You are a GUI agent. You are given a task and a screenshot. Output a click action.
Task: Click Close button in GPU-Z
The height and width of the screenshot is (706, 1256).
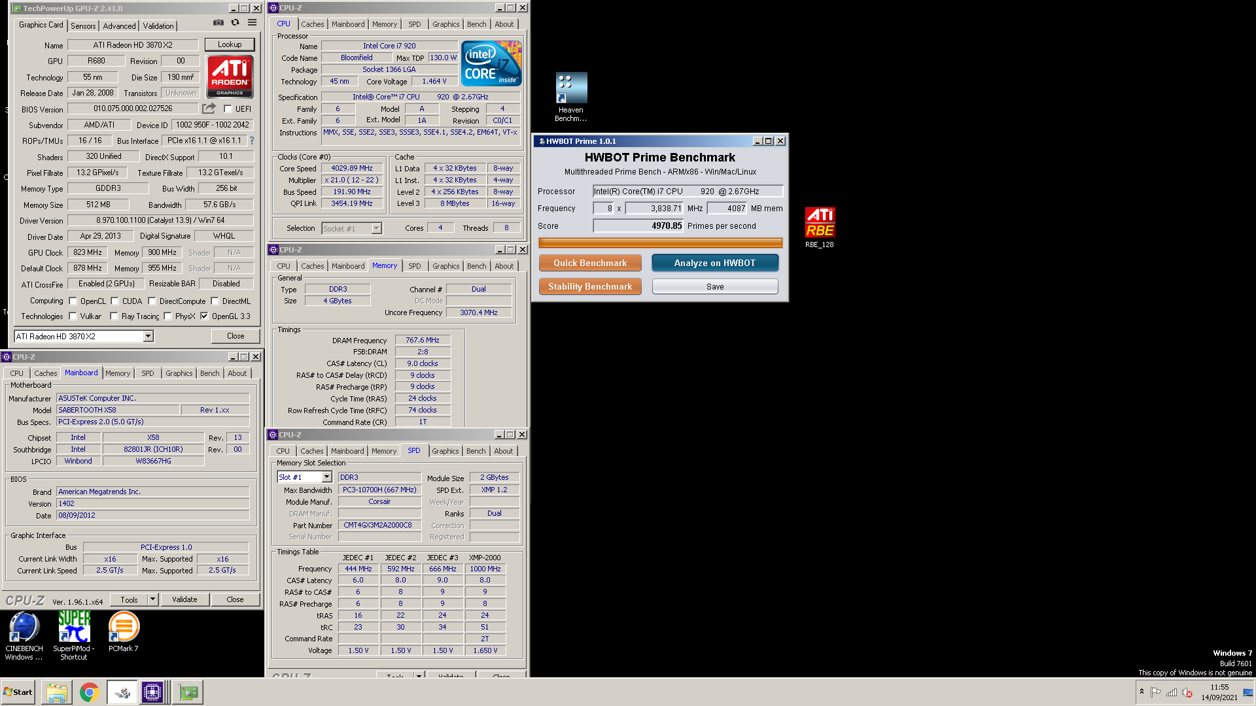click(235, 336)
